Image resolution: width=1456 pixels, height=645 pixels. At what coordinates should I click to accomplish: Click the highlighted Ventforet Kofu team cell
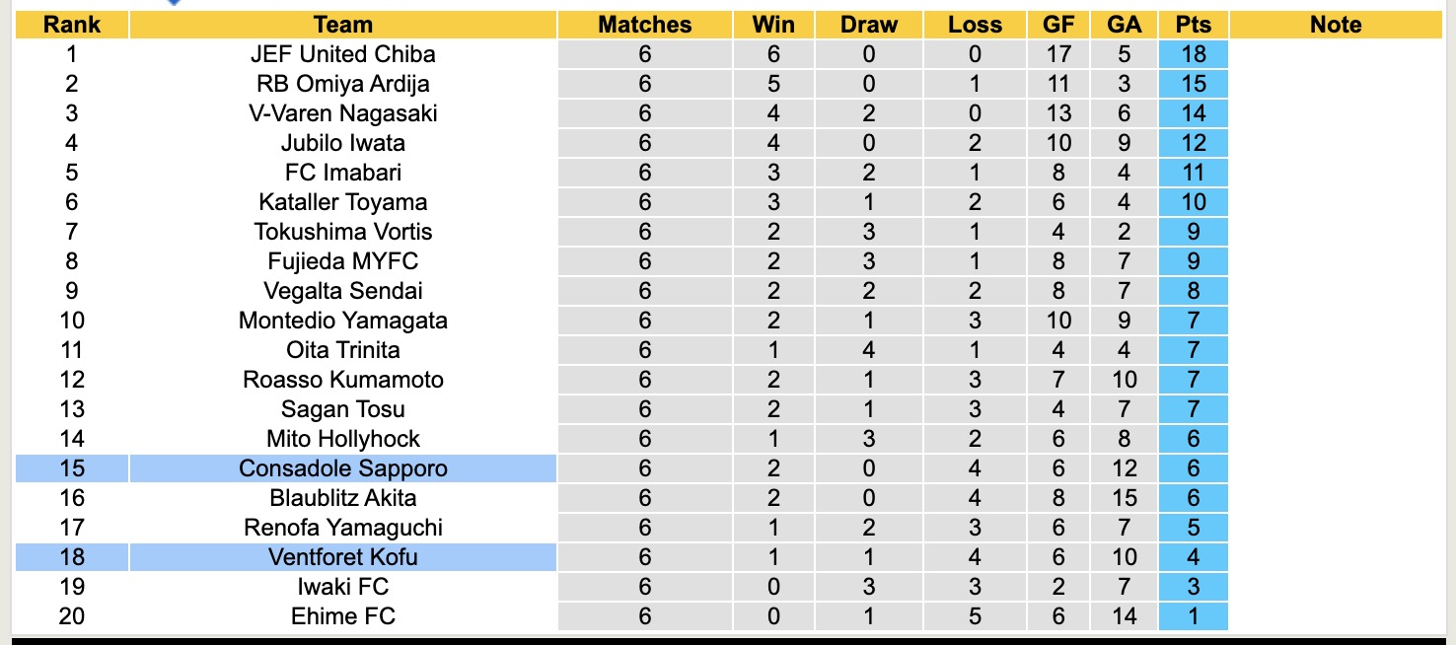click(x=342, y=557)
